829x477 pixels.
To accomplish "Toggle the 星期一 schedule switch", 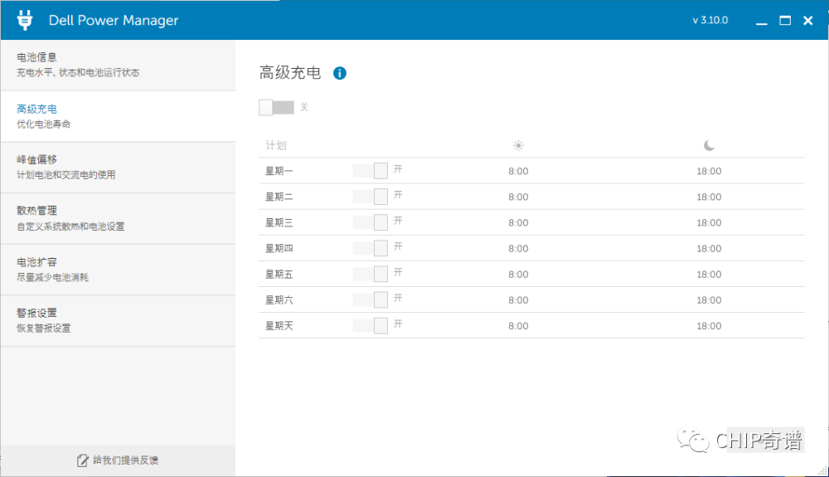I will [370, 171].
